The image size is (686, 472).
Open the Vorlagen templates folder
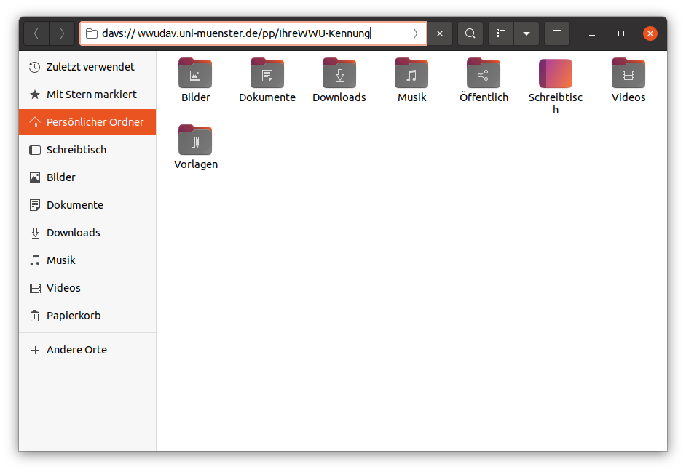pyautogui.click(x=195, y=140)
